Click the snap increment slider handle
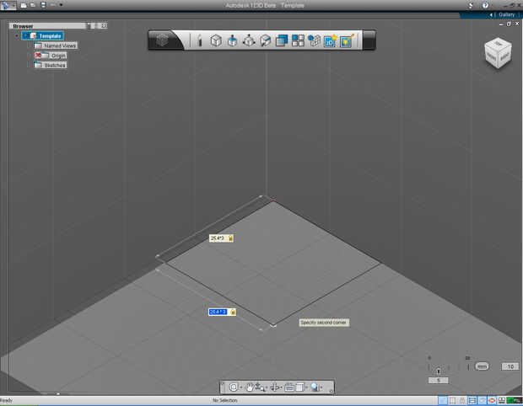This screenshot has height=406, width=523. (439, 370)
